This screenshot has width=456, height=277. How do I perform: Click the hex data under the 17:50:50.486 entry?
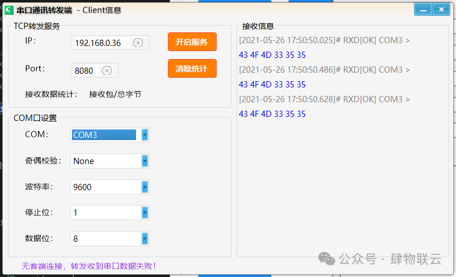coord(272,85)
